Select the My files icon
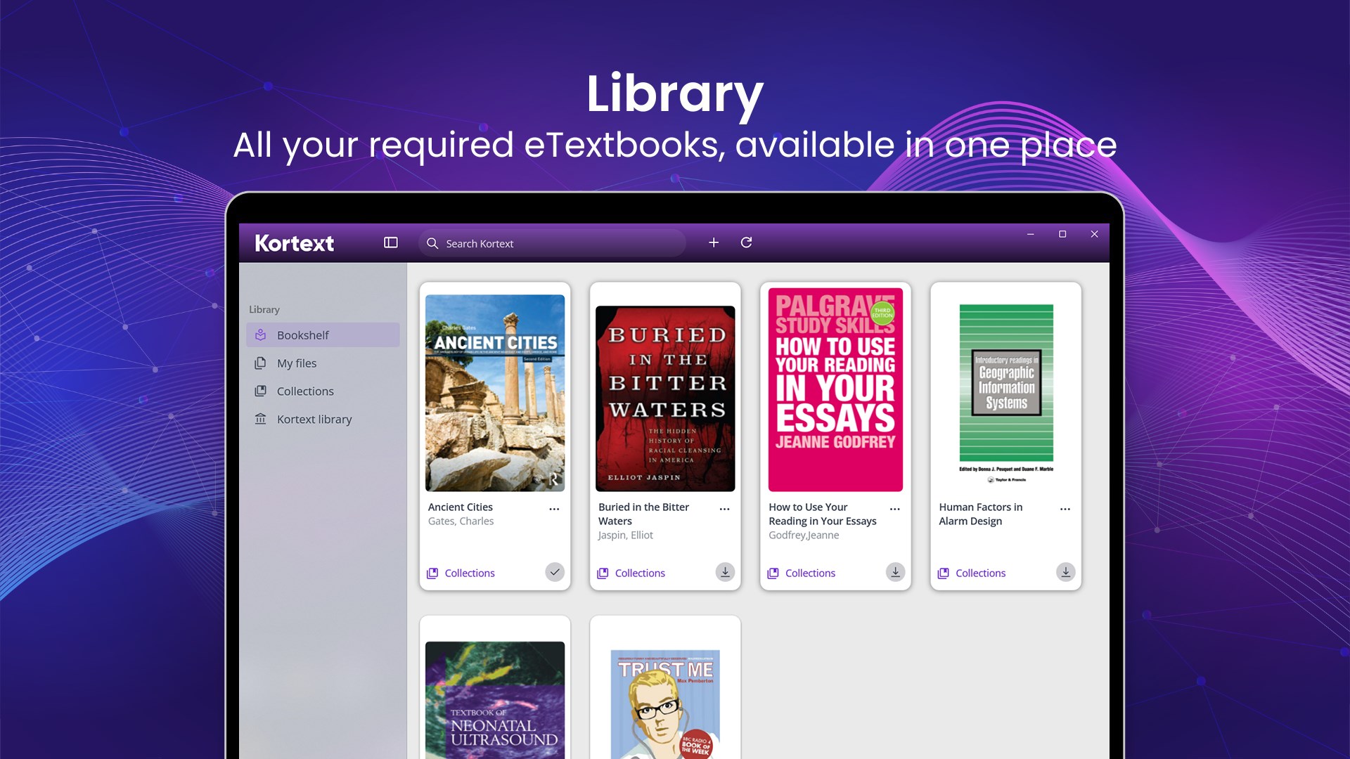 coord(260,363)
